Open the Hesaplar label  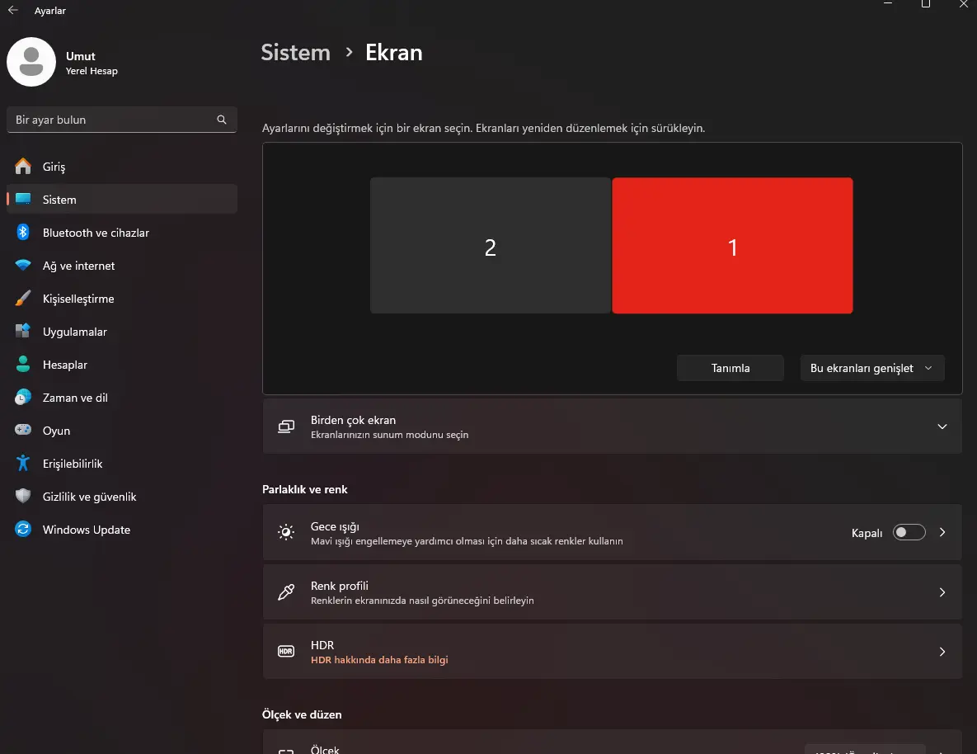(x=65, y=365)
